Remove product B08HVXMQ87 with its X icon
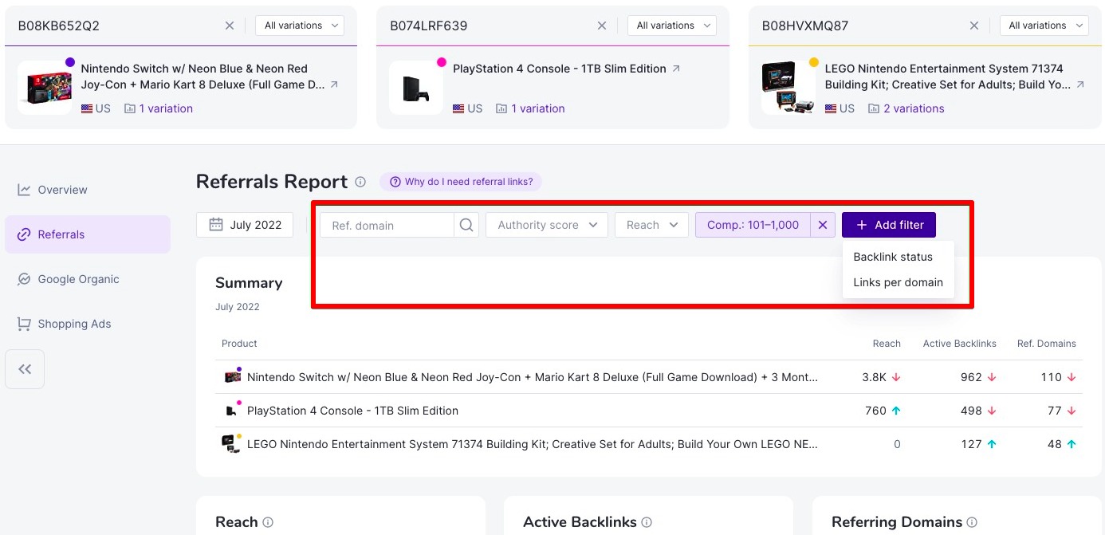 [x=974, y=26]
